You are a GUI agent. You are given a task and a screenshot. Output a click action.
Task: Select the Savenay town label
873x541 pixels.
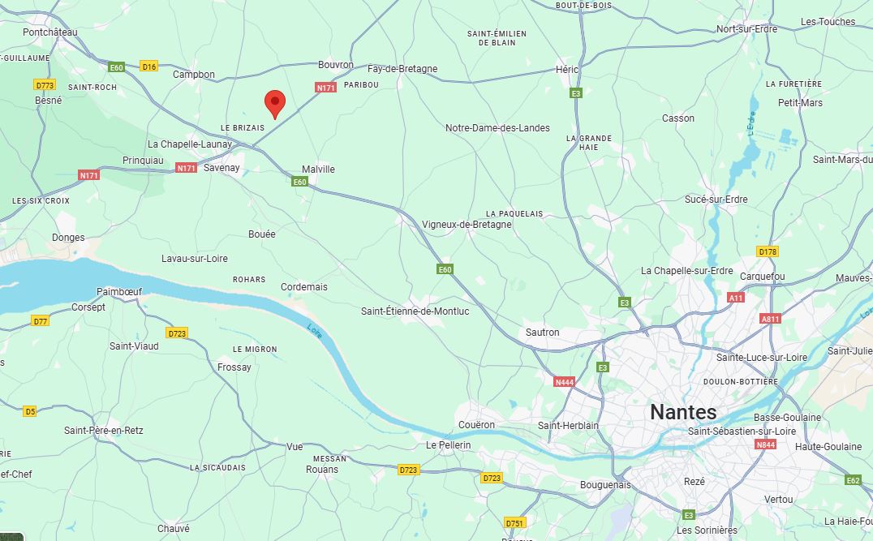pyautogui.click(x=221, y=168)
